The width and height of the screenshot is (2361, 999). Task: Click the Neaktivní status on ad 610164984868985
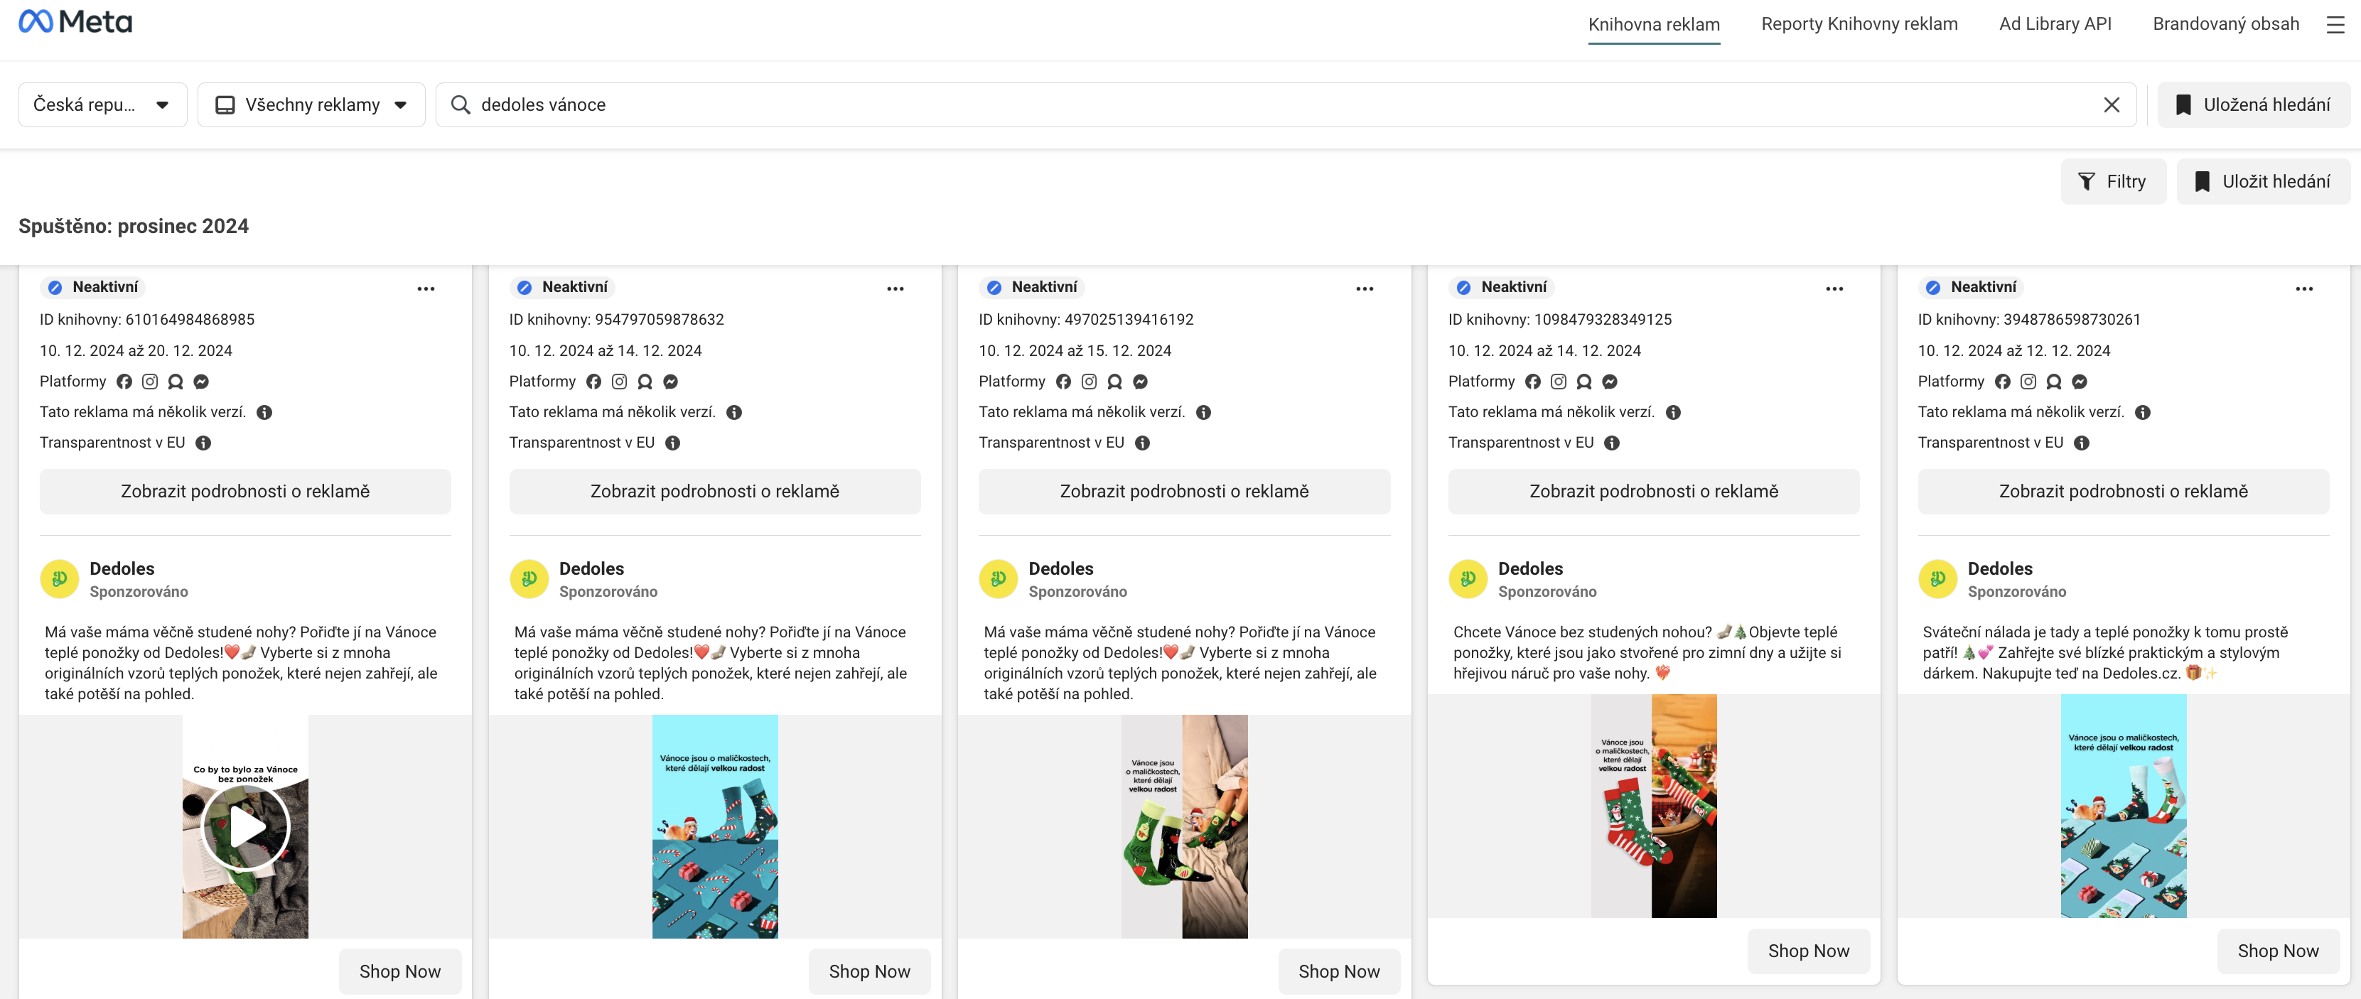pos(94,287)
